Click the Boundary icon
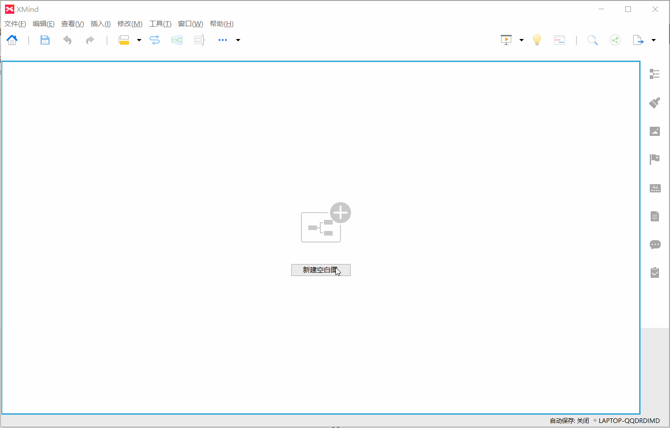Viewport: 670px width, 428px height. [177, 40]
